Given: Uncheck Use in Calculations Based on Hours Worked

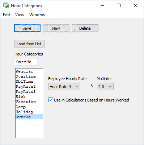Looking at the screenshot, I should (x=51, y=100).
